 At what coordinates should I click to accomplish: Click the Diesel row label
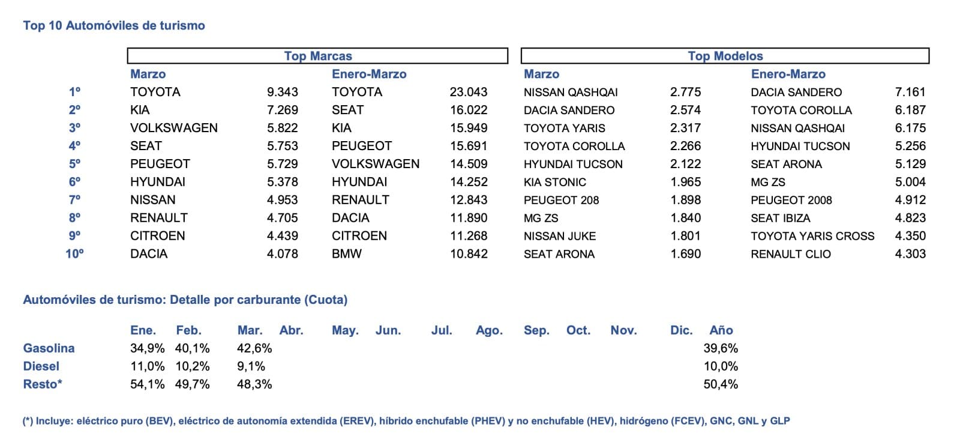point(41,366)
